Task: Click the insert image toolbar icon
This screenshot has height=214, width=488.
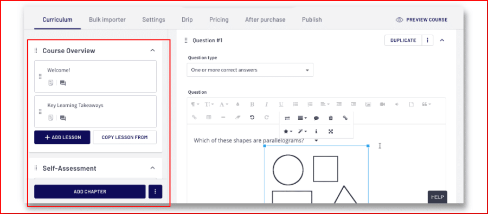Action: click(x=368, y=105)
